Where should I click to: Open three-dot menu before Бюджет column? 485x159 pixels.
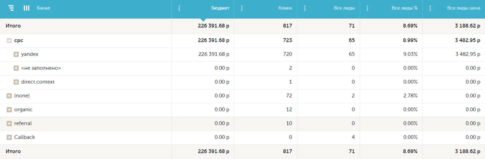pyautogui.click(x=179, y=8)
